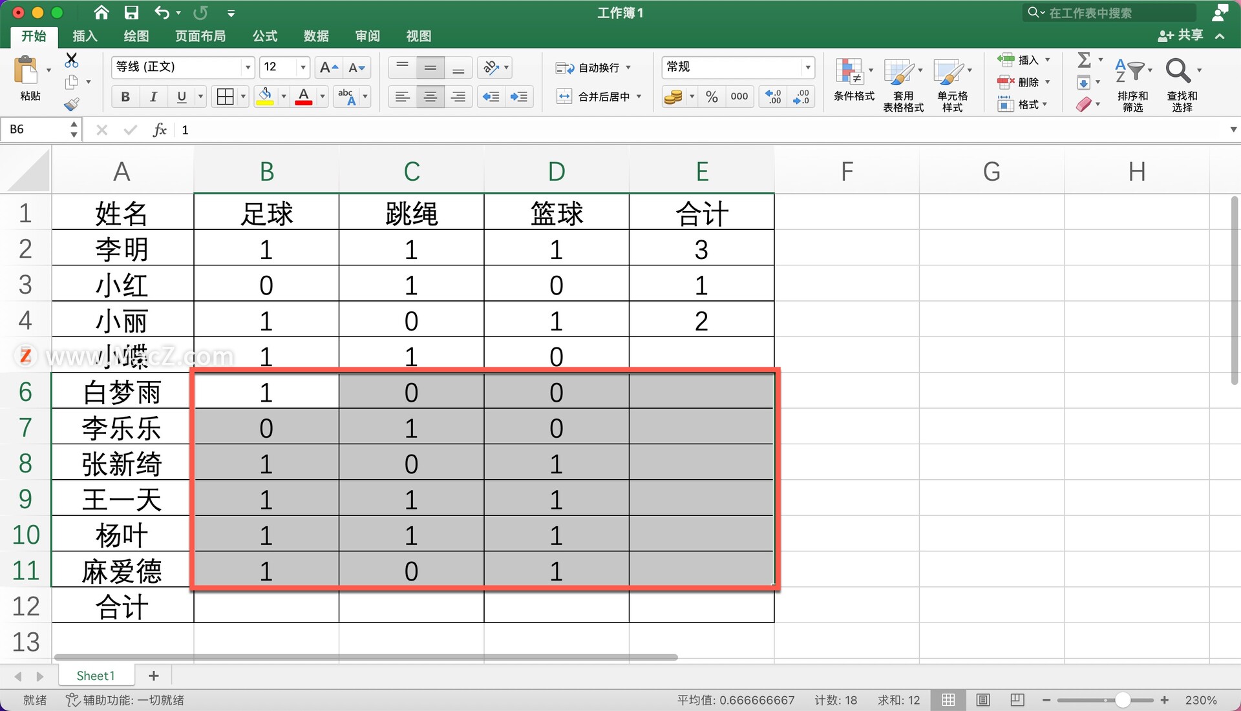Apply thousands separator 000 format
The image size is (1241, 711).
pyautogui.click(x=739, y=97)
